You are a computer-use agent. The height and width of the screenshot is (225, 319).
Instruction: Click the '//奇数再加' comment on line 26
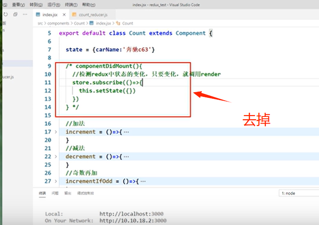point(81,173)
